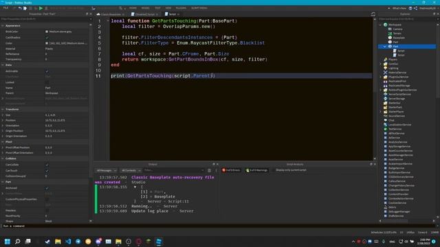This screenshot has width=440, height=247.
Task: Collapse the Transform properties section
Action: [3, 109]
